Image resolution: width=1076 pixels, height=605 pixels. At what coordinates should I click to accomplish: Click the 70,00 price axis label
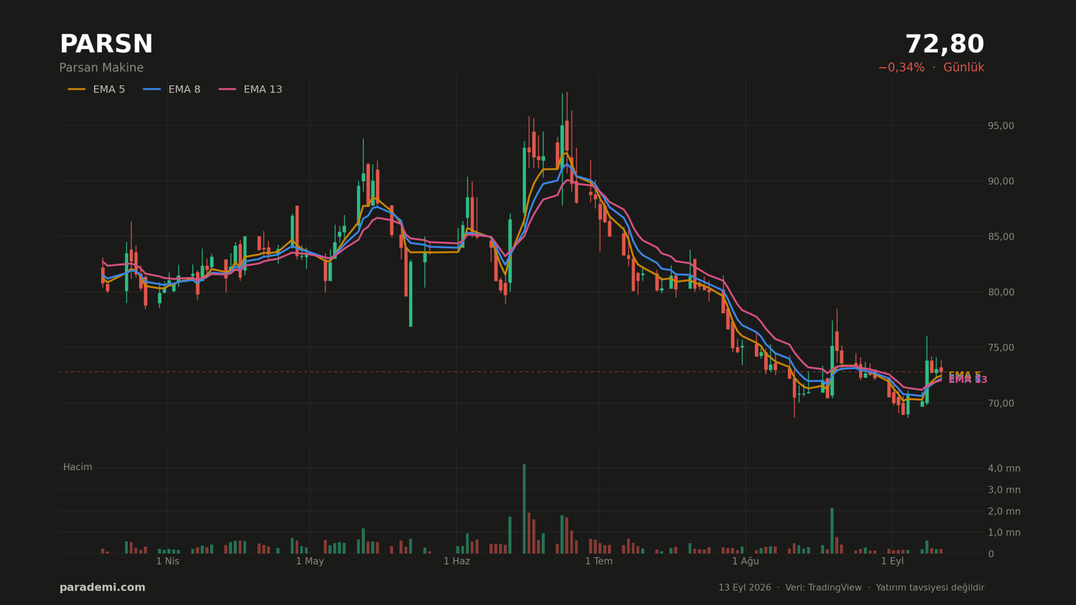tap(1001, 403)
